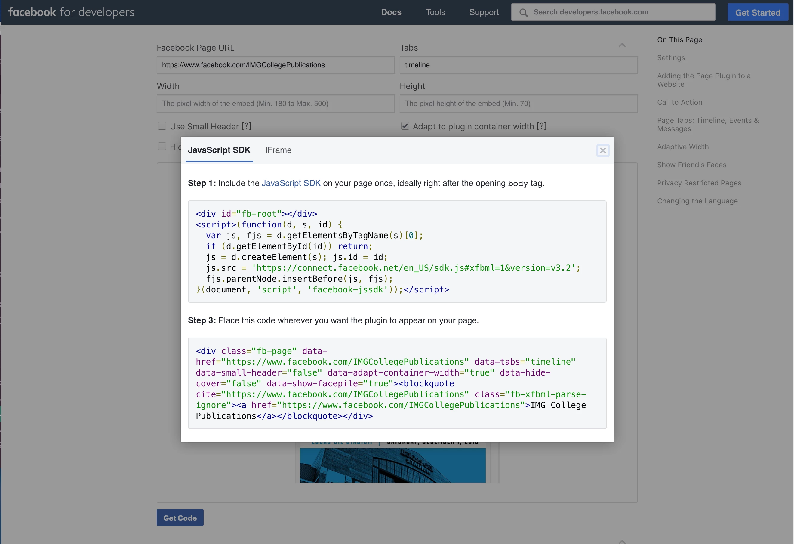The image size is (794, 544).
Task: Select the JavaScript SDK tab
Action: click(x=219, y=150)
